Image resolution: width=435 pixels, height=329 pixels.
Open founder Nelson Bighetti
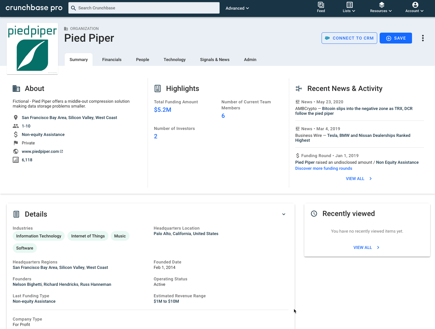pos(27,284)
